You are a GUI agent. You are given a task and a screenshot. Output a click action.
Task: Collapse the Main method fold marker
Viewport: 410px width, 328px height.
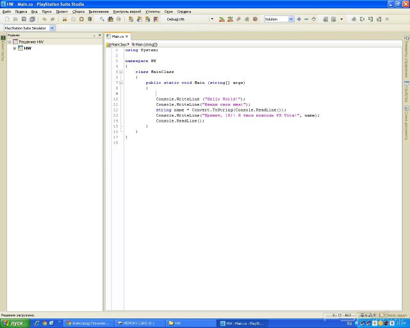point(120,83)
